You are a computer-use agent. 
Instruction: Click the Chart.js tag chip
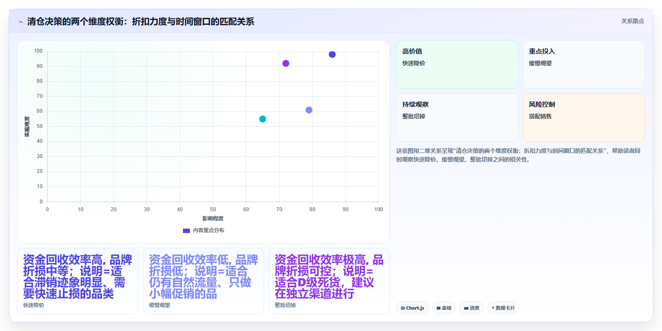click(412, 308)
